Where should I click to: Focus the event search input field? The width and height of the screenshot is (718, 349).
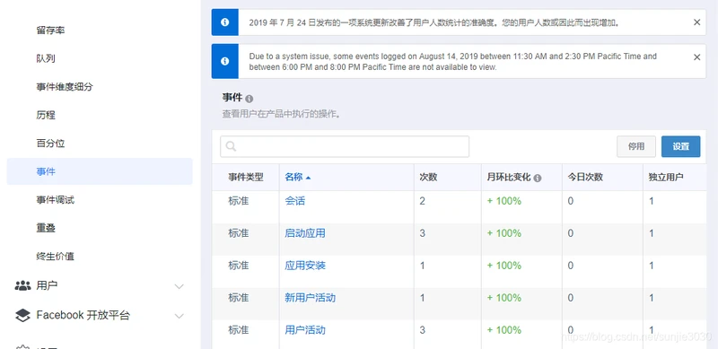pyautogui.click(x=345, y=146)
